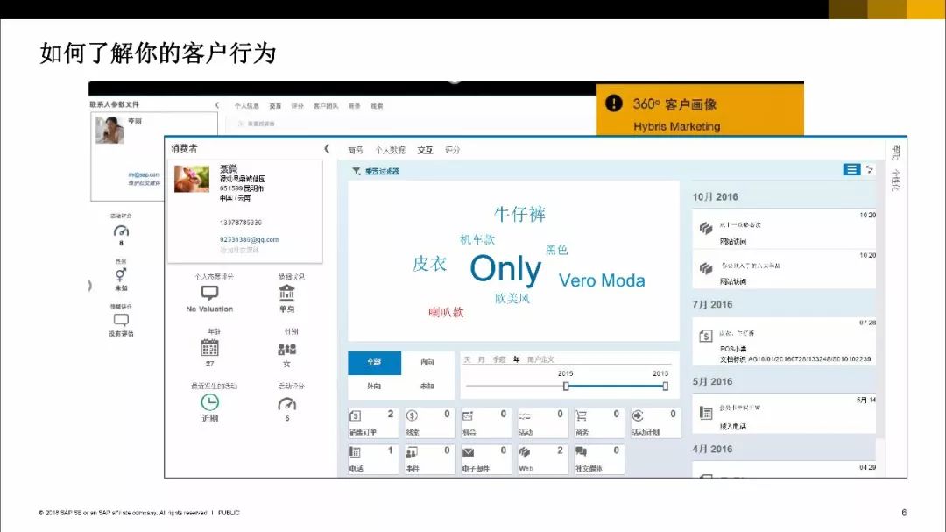
Task: Click the 牛仔裤 tag in the word cloud
Action: [519, 214]
